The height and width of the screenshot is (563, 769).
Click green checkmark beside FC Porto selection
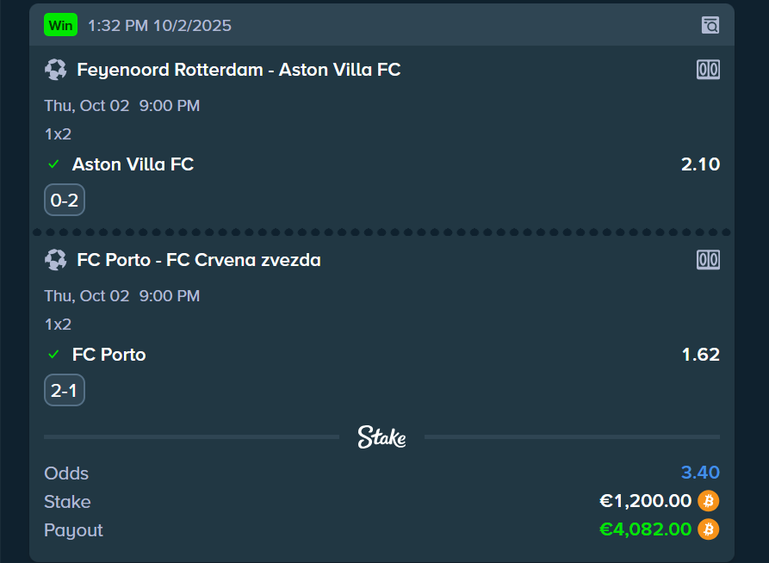[53, 355]
